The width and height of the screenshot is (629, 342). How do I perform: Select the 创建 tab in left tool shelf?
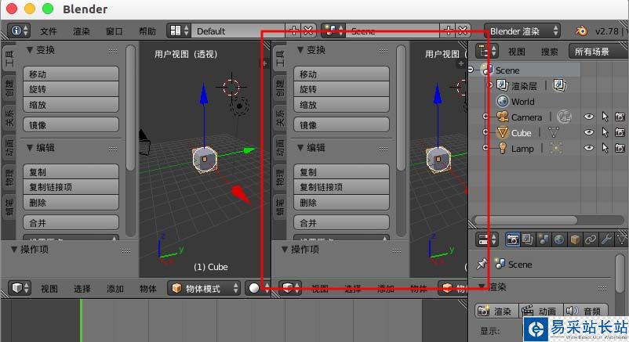[9, 88]
